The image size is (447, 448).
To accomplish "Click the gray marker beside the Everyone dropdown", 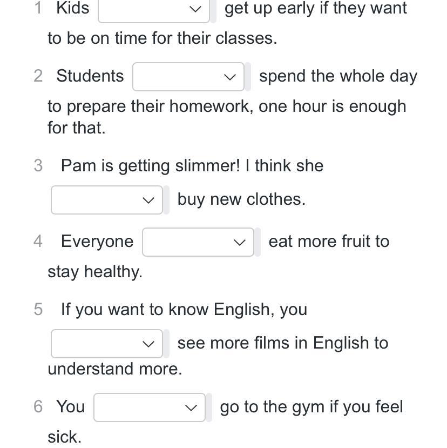I will 258,242.
